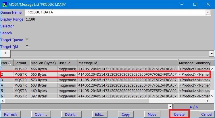215x118 pixels.
Task: Click the horizontal scrollbar right arrow
Action: click(x=208, y=101)
